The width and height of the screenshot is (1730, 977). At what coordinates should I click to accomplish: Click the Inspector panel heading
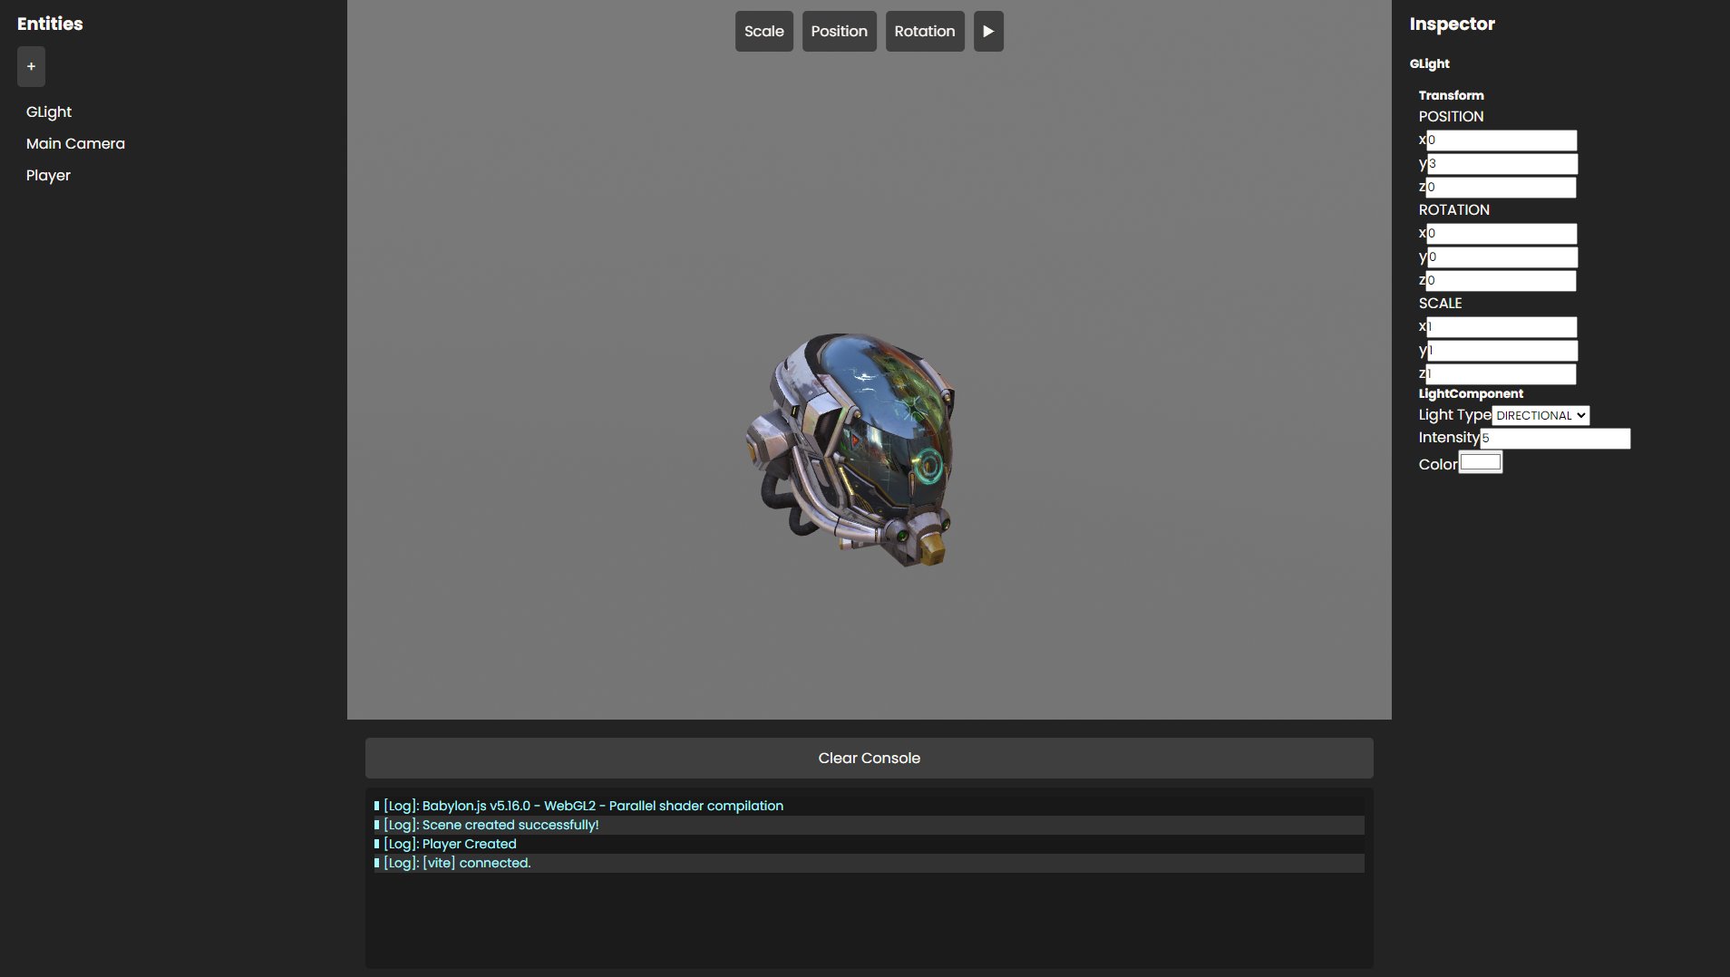1452,24
